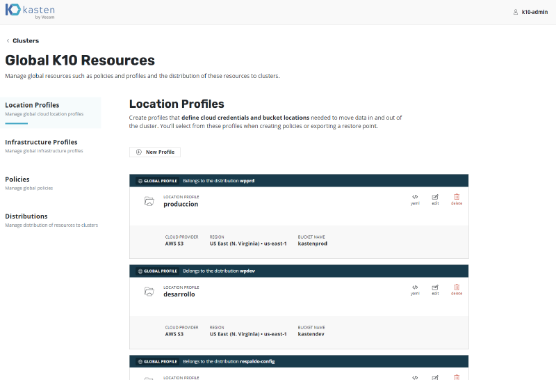
Task: Click the kastenprod bucket name
Action: pyautogui.click(x=312, y=244)
